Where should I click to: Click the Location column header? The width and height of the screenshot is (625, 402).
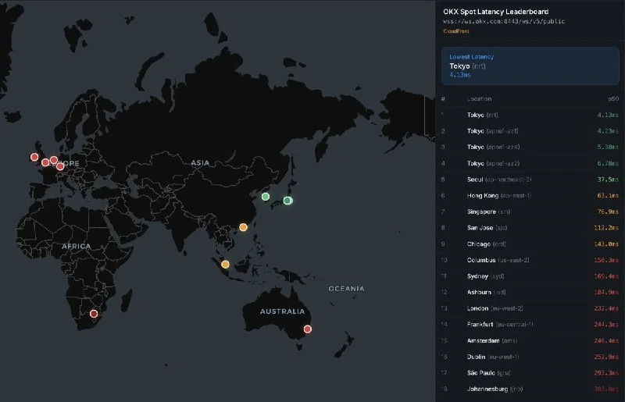(x=479, y=99)
